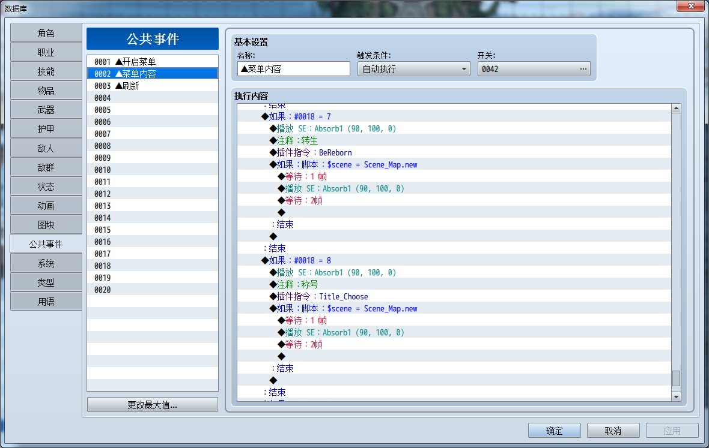Click the scrollbar down arrow
709x448 pixels.
pos(676,396)
